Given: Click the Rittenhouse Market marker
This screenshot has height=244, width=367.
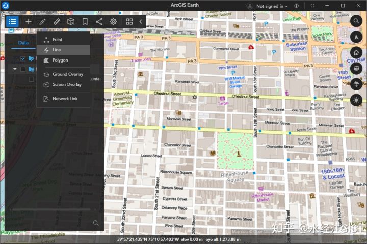Looking at the screenshot, I should coord(260,188).
